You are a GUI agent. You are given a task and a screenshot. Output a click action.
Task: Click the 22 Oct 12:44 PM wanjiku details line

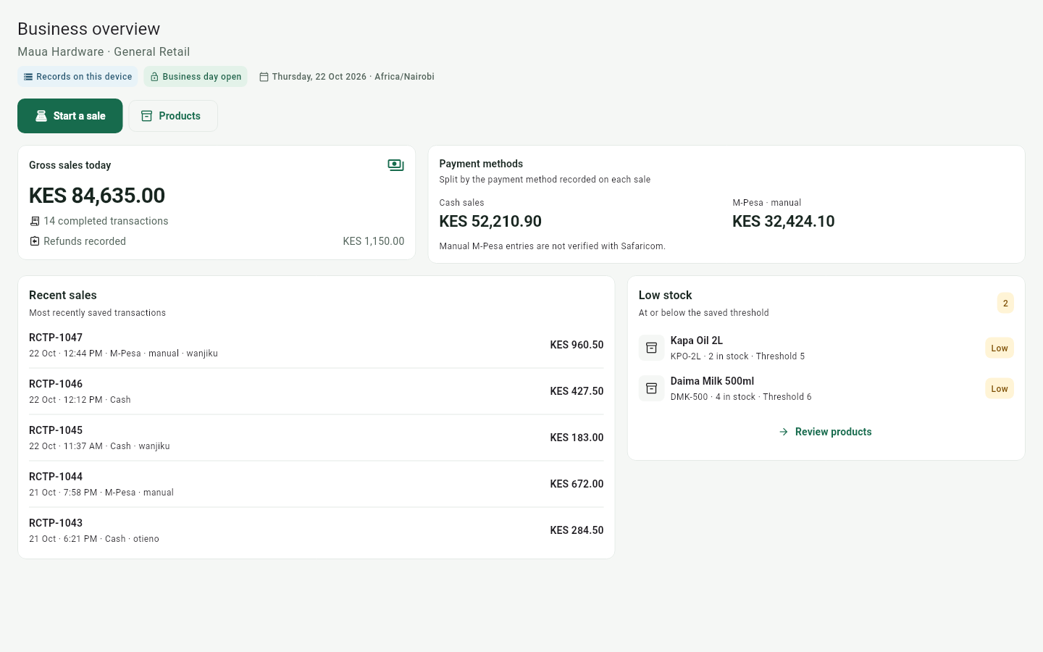pyautogui.click(x=123, y=354)
